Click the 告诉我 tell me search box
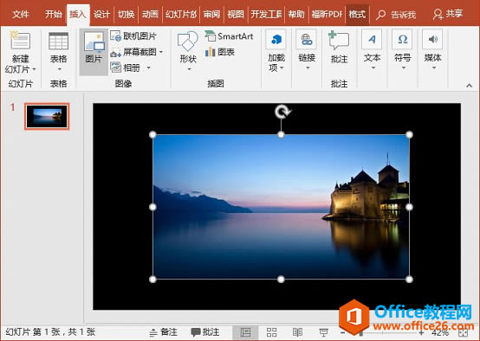 point(396,15)
